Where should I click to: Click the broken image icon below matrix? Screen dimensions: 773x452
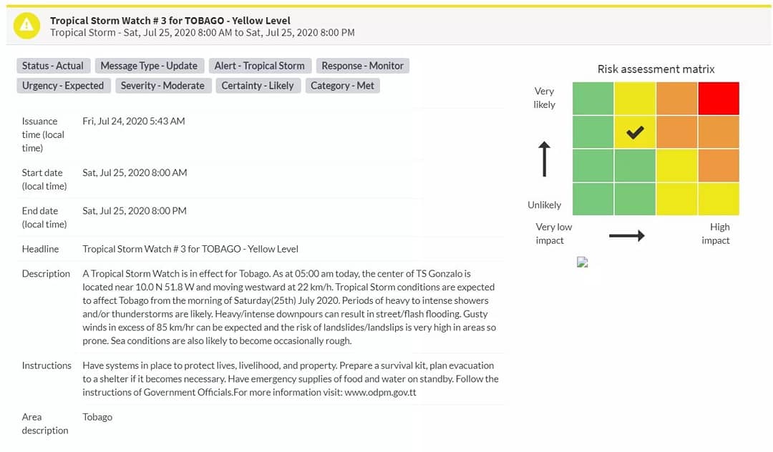(x=582, y=262)
